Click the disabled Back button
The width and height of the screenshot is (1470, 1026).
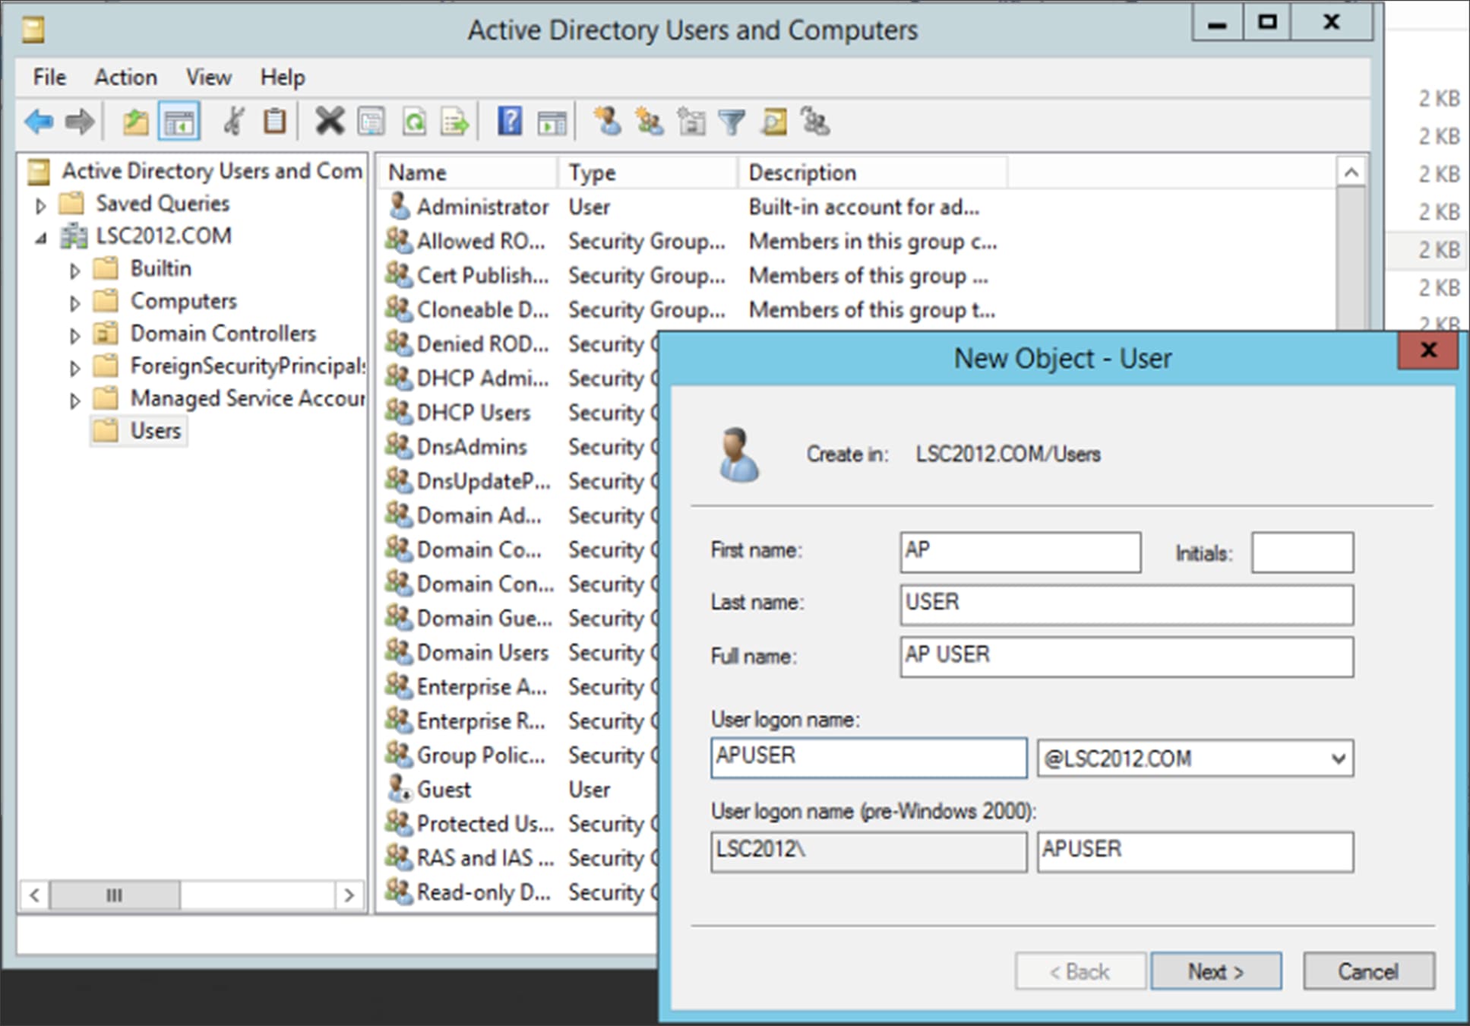click(x=1080, y=971)
